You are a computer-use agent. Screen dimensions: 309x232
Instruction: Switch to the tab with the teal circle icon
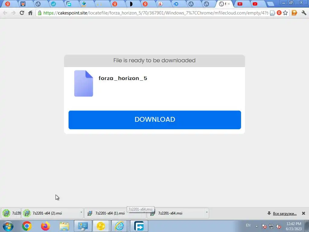pyautogui.click(x=53, y=4)
